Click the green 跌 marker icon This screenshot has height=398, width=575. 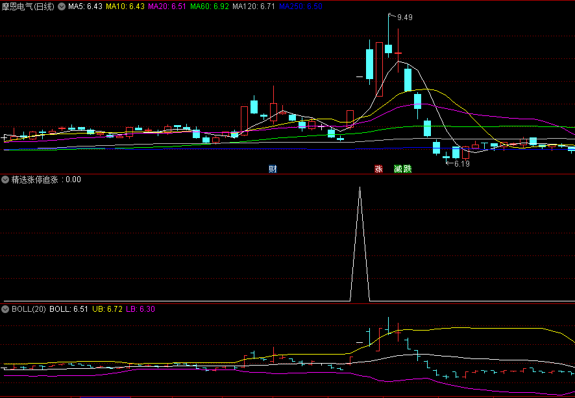407,169
